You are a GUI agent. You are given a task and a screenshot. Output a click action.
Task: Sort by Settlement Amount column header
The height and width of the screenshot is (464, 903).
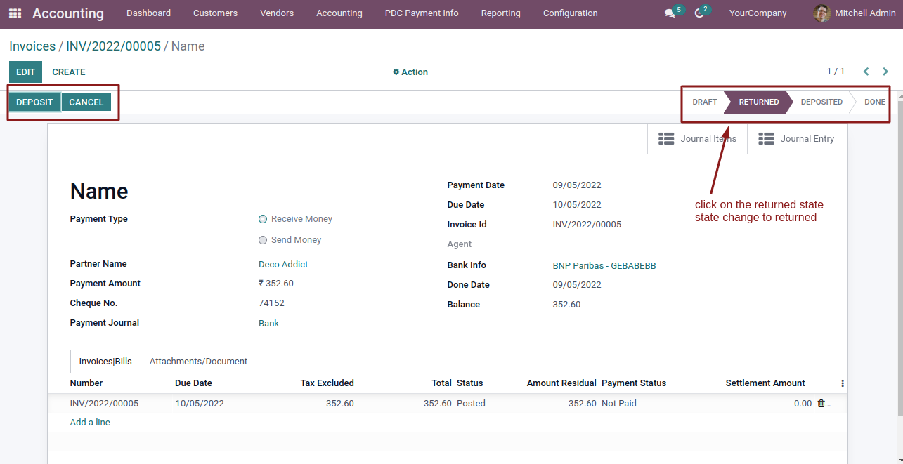pos(765,383)
